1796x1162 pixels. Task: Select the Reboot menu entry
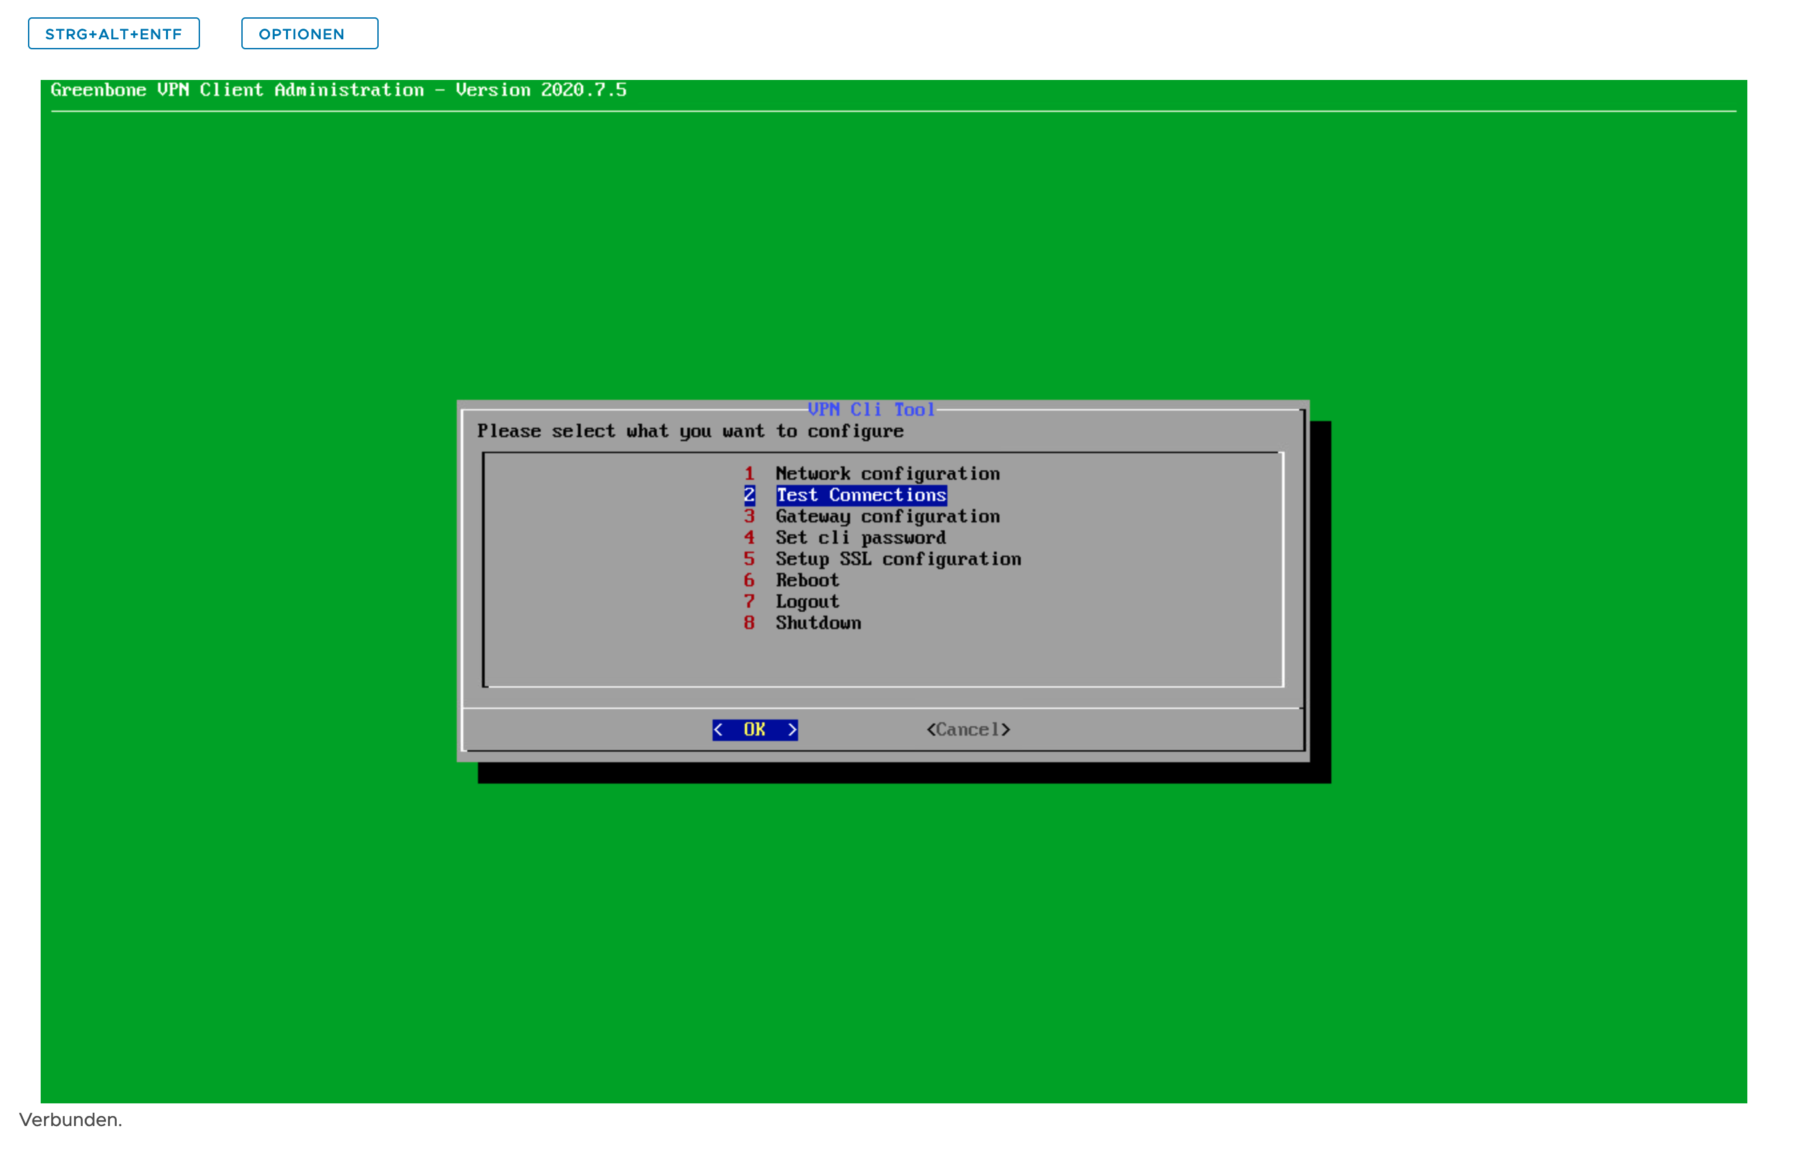793,580
